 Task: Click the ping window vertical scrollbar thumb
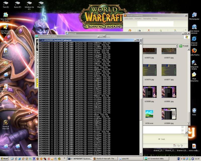click(141, 110)
